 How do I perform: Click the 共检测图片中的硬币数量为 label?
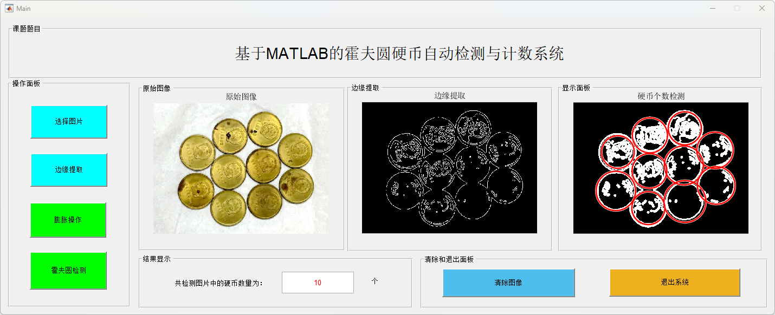coord(218,283)
